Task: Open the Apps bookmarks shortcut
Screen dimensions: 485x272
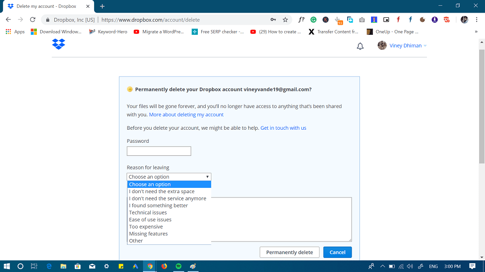Action: 15,31
